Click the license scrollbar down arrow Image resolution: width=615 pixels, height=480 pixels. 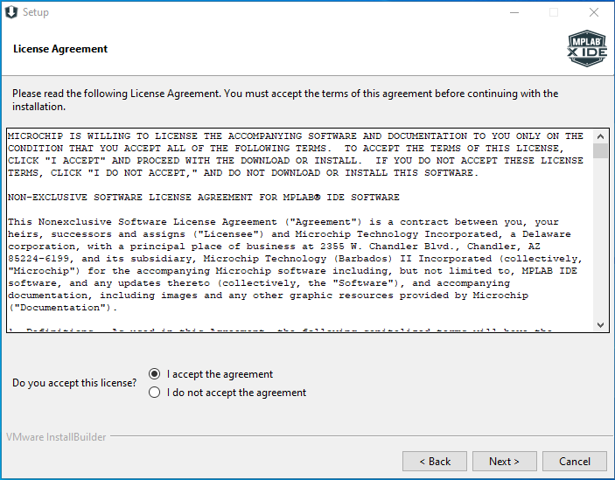coord(600,325)
